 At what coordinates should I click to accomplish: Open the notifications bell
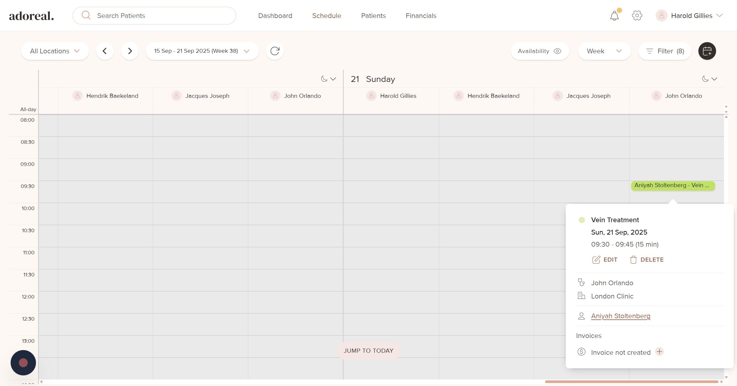pos(614,16)
